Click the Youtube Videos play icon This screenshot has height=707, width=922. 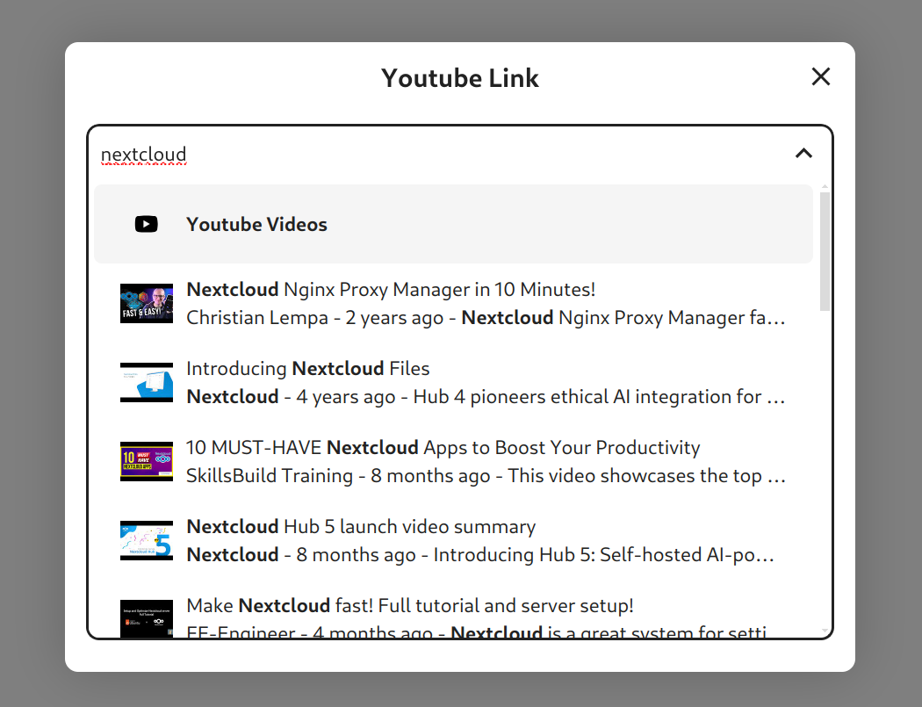point(146,224)
